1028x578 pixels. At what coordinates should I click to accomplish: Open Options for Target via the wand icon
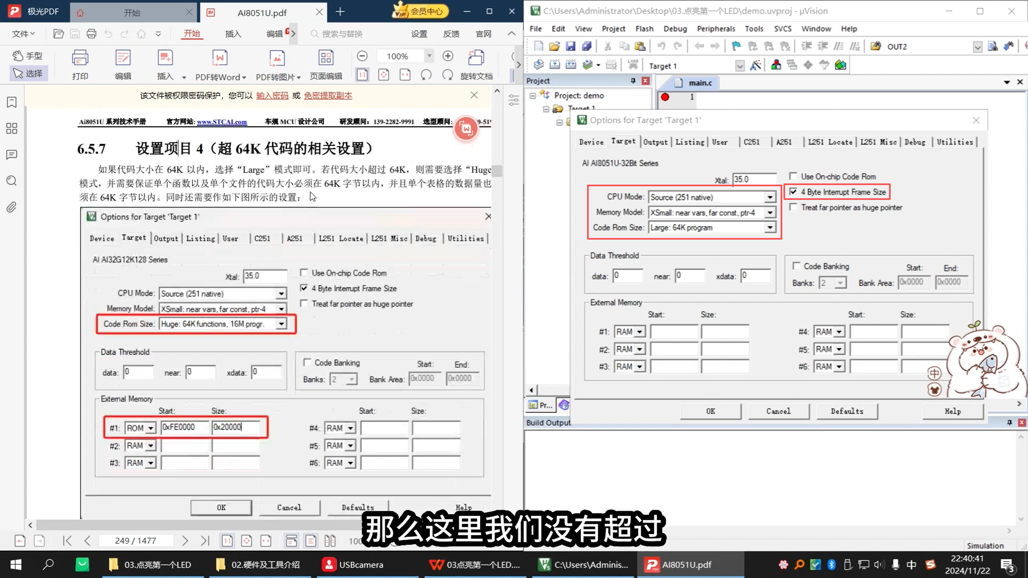pos(755,65)
